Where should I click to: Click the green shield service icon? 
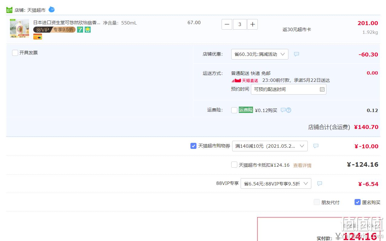point(88,30)
